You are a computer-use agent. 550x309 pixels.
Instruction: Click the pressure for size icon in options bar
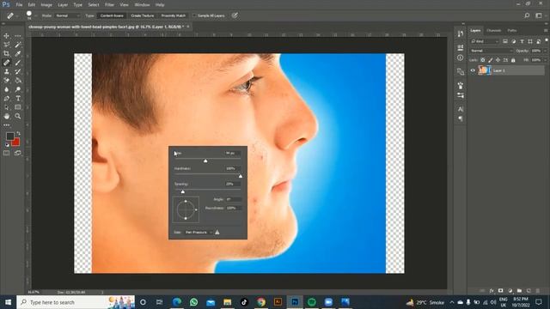click(x=235, y=15)
